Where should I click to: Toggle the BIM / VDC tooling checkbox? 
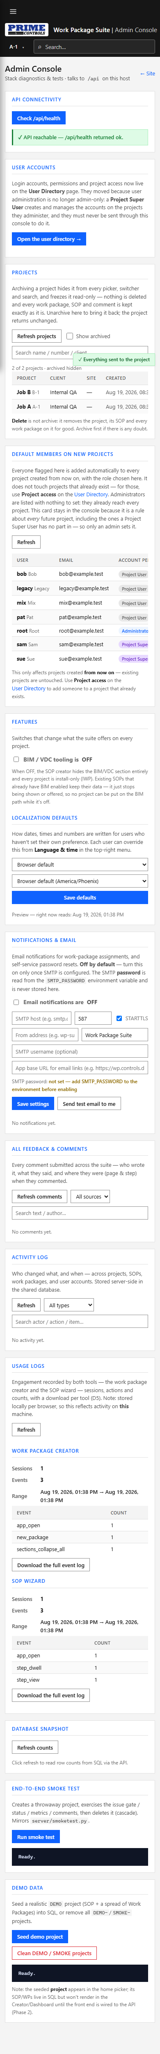click(16, 759)
